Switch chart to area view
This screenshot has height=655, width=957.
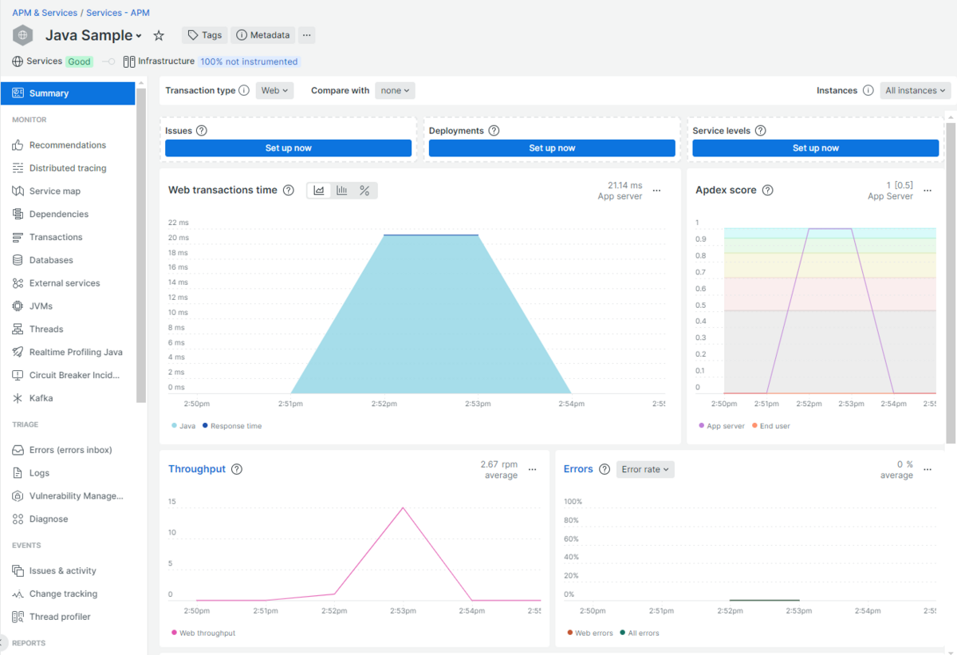pyautogui.click(x=319, y=191)
